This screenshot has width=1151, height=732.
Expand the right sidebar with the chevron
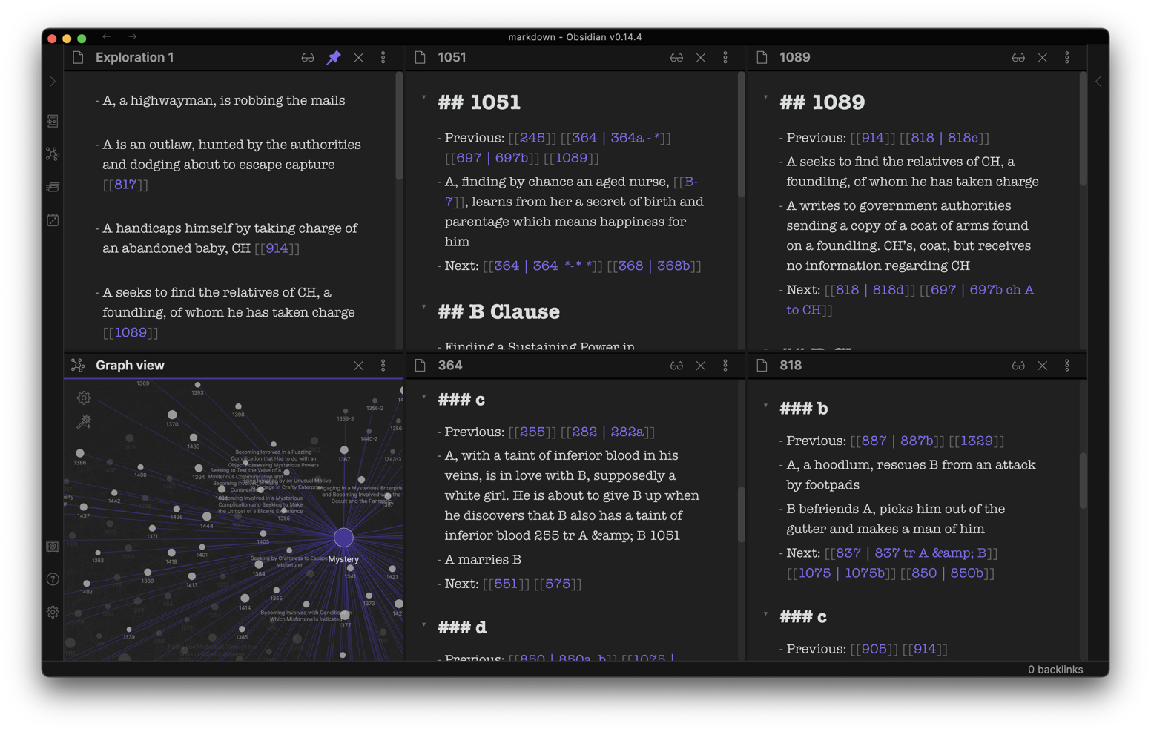click(x=1098, y=82)
